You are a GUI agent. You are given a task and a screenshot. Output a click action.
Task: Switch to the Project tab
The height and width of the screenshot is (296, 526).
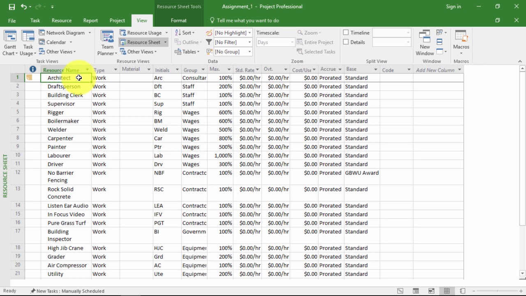click(x=117, y=20)
